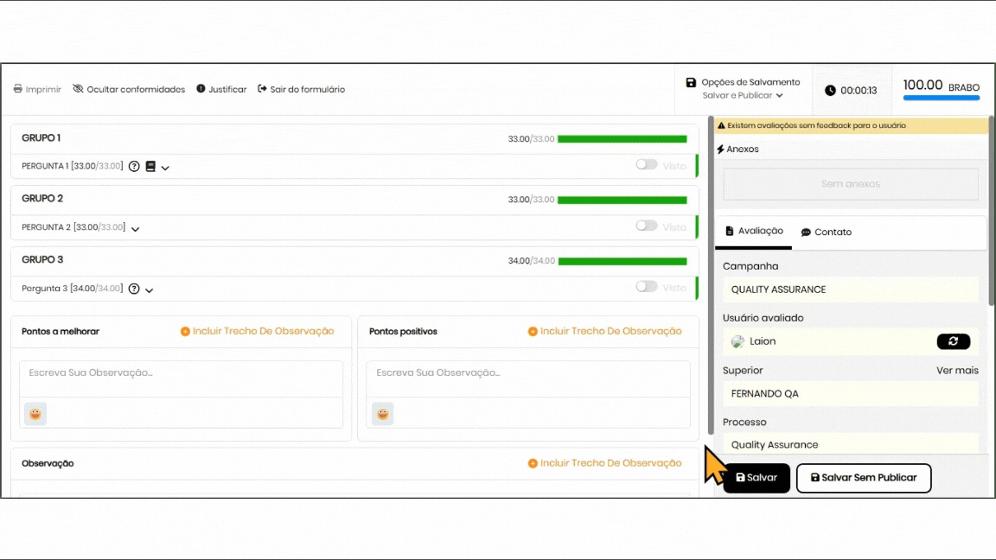996x560 pixels.
Task: Click the Imprimir printer icon
Action: [x=18, y=89]
